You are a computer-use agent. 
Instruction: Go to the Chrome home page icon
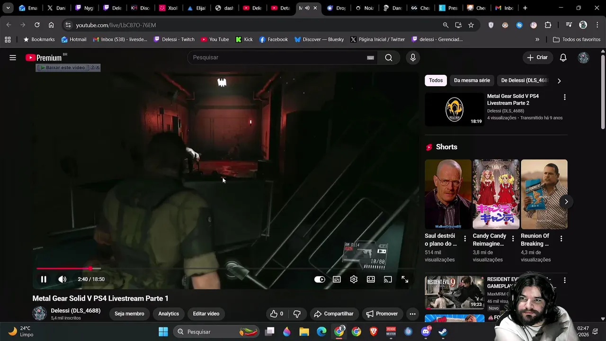tap(51, 25)
